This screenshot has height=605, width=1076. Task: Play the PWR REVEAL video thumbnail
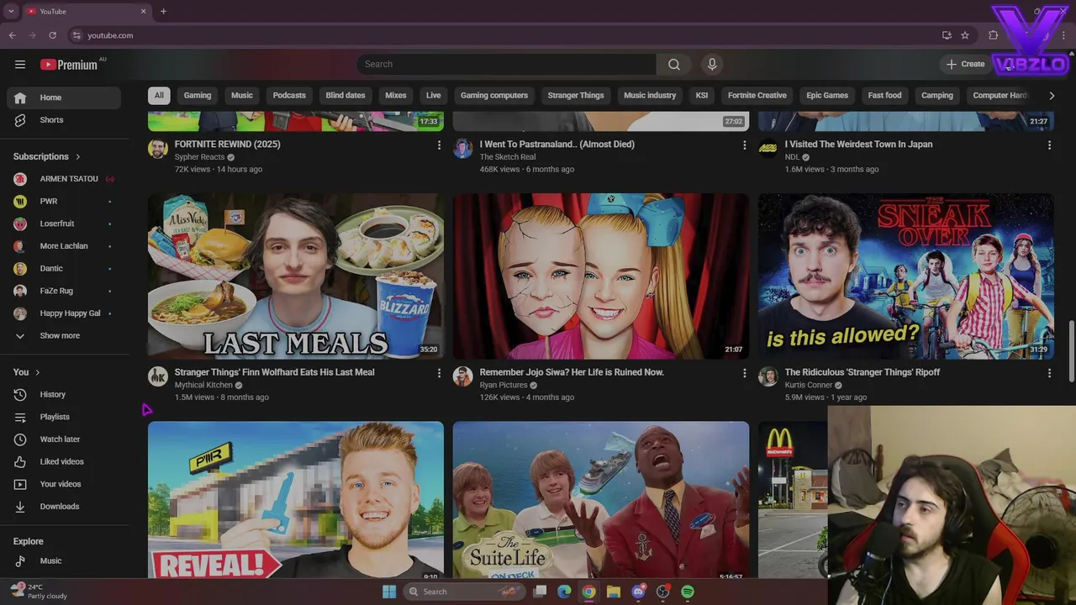point(296,500)
